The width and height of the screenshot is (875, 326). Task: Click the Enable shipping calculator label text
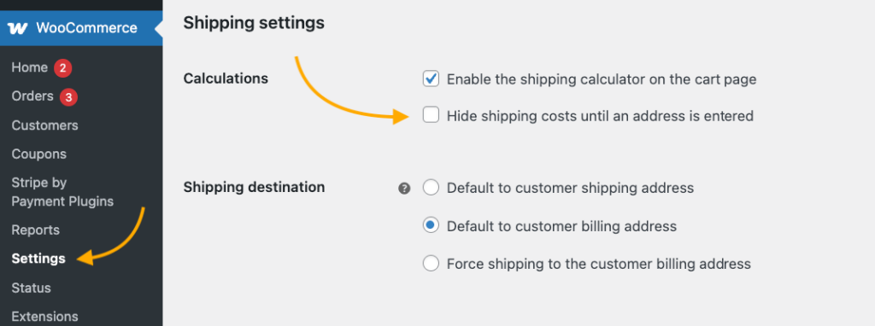pos(602,79)
